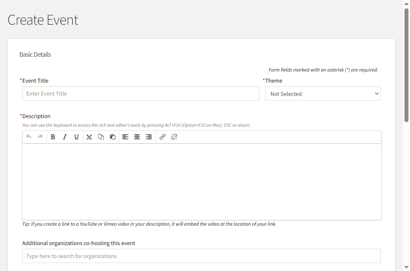Open the Theme dropdown
410x271 pixels.
(323, 93)
